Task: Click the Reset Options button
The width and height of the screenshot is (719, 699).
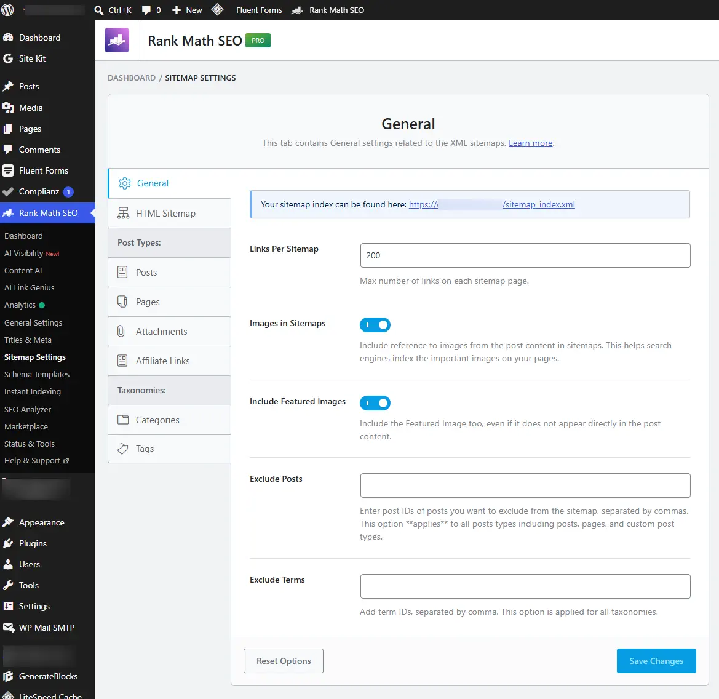Action: tap(284, 661)
